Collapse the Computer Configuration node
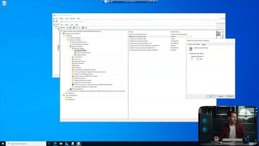 (62, 34)
